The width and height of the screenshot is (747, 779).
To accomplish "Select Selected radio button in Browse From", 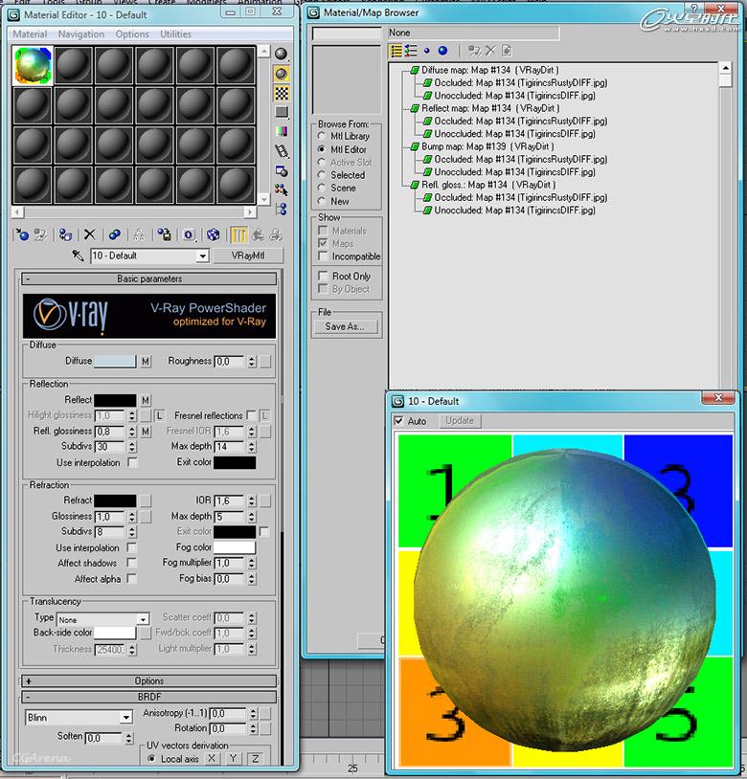I will coord(322,175).
